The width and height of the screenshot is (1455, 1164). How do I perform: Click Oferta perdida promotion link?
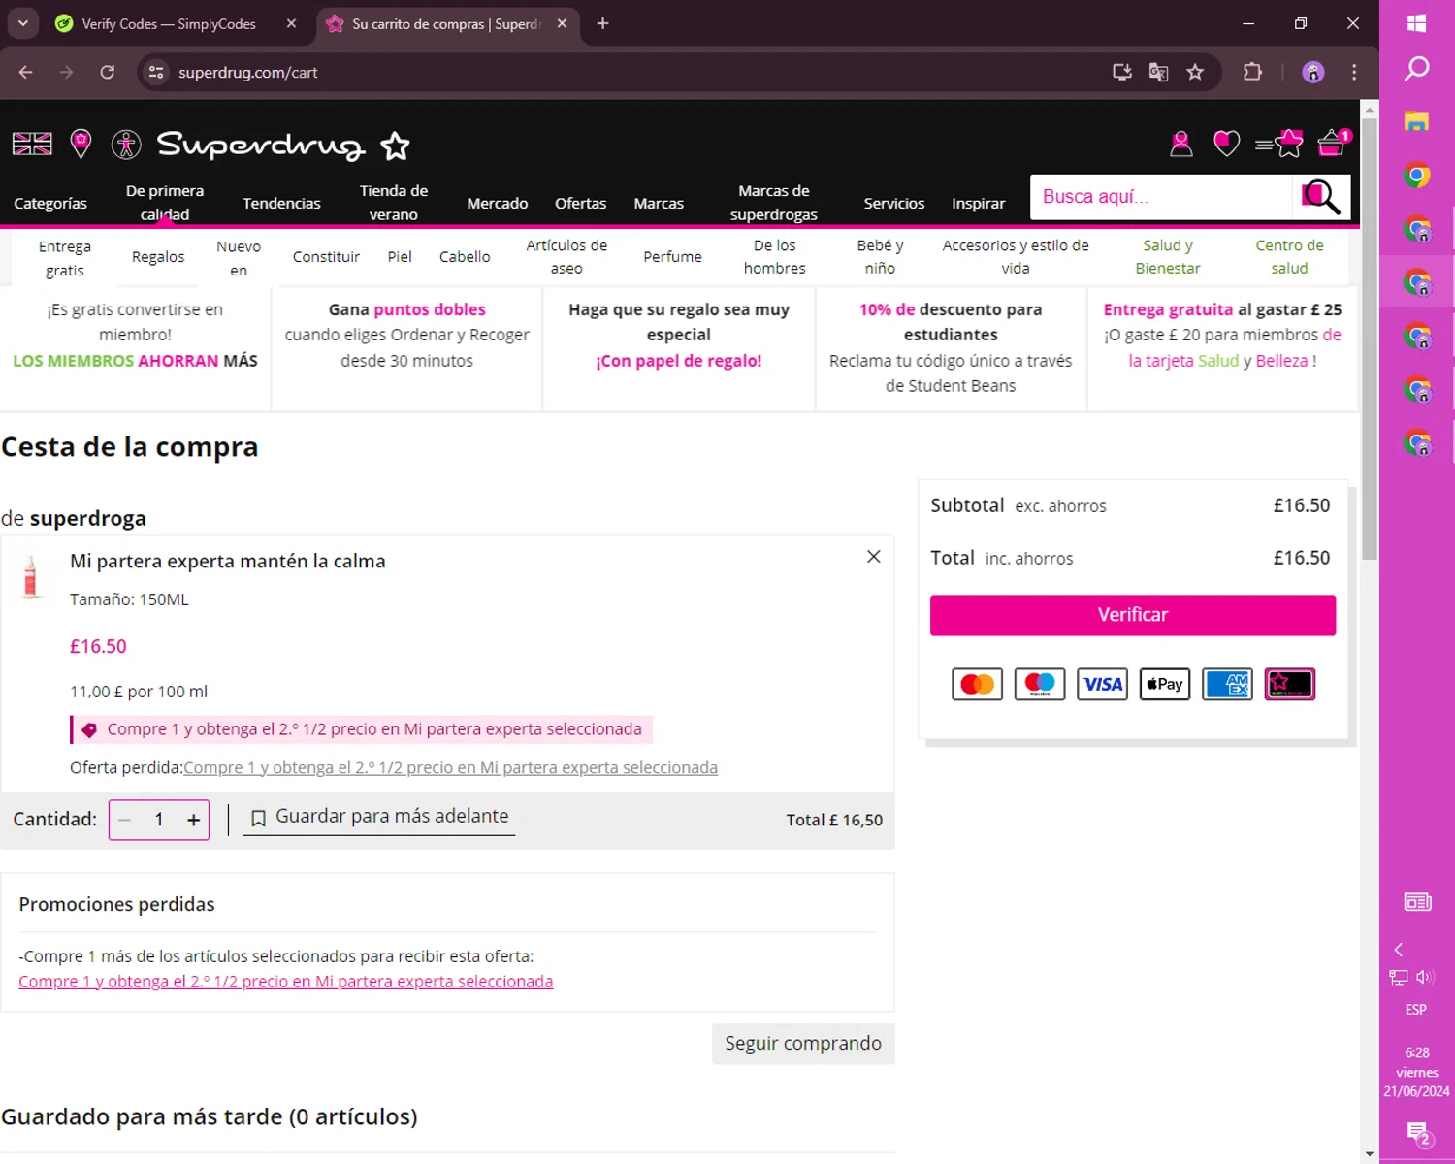(450, 767)
